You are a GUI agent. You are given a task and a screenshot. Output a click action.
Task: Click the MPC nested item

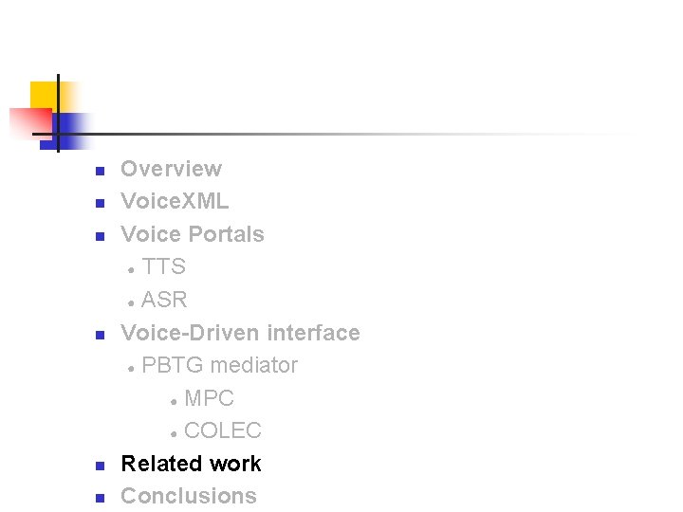209,398
